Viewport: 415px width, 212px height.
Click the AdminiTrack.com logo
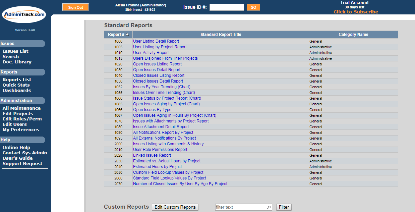(x=24, y=14)
